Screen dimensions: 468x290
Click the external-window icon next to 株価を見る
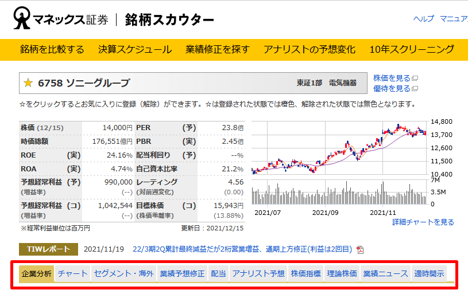415,79
